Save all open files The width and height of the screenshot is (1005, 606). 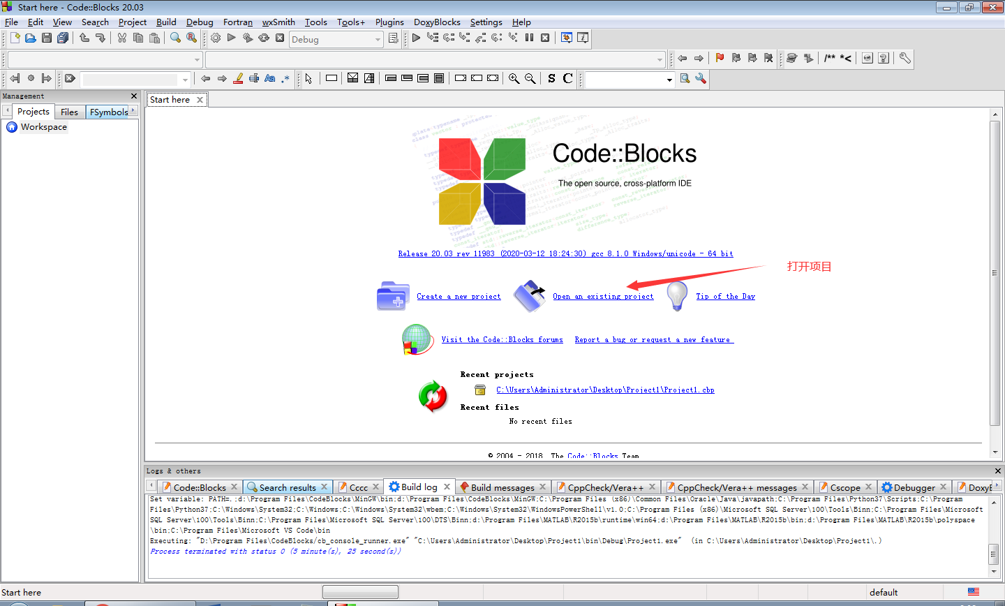(63, 38)
